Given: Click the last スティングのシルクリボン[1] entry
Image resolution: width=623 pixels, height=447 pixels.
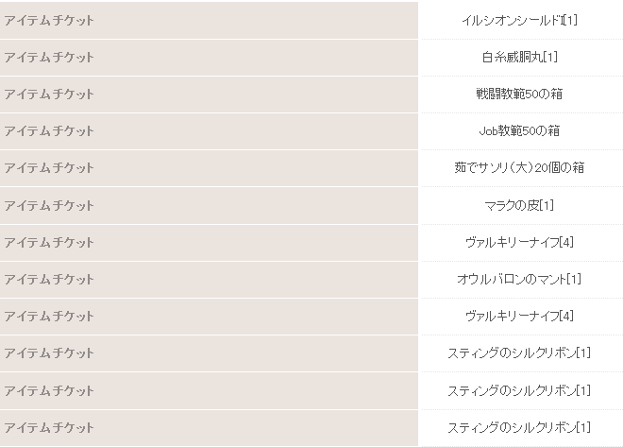Looking at the screenshot, I should click(519, 427).
